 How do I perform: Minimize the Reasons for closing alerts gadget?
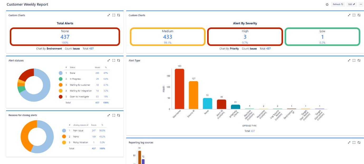click(x=109, y=115)
